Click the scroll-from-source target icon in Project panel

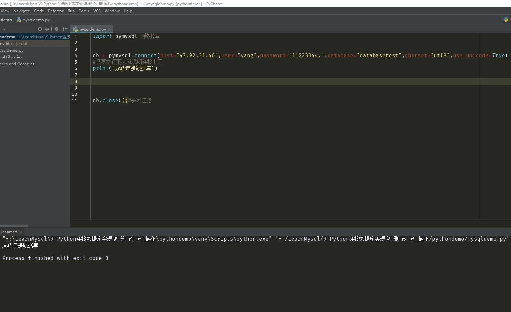click(x=40, y=29)
